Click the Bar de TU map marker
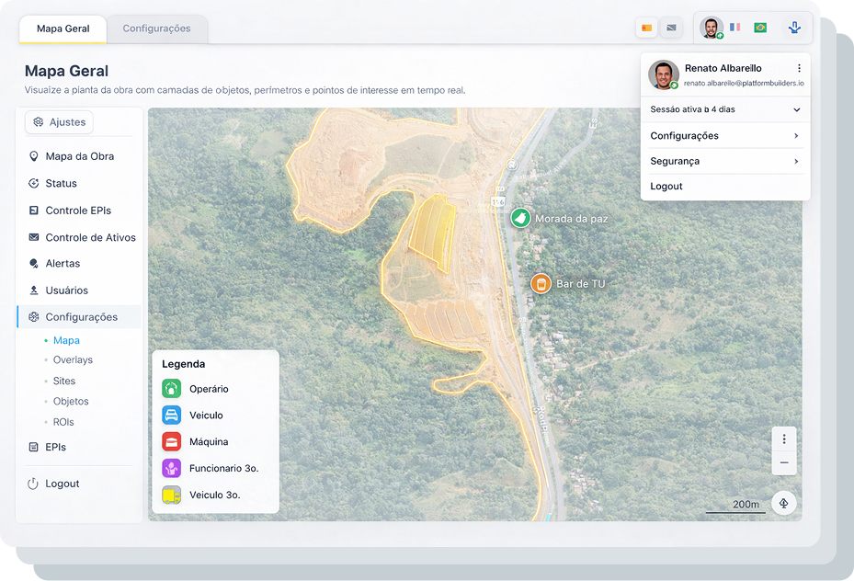 coord(541,284)
